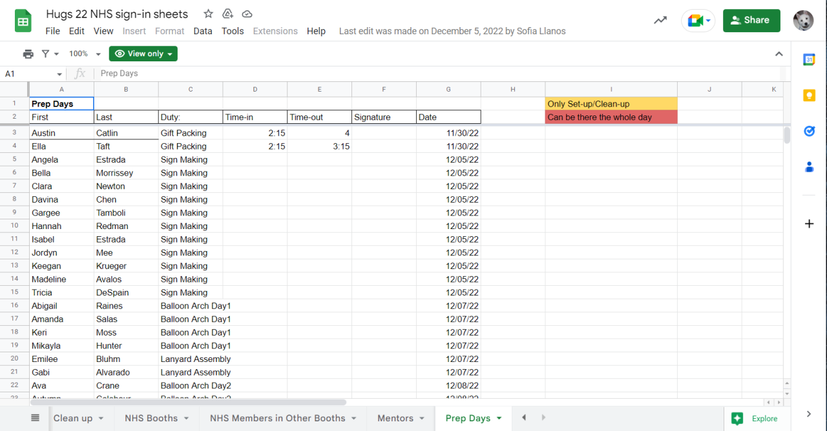827x431 pixels.
Task: Open the Data menu
Action: click(x=202, y=31)
